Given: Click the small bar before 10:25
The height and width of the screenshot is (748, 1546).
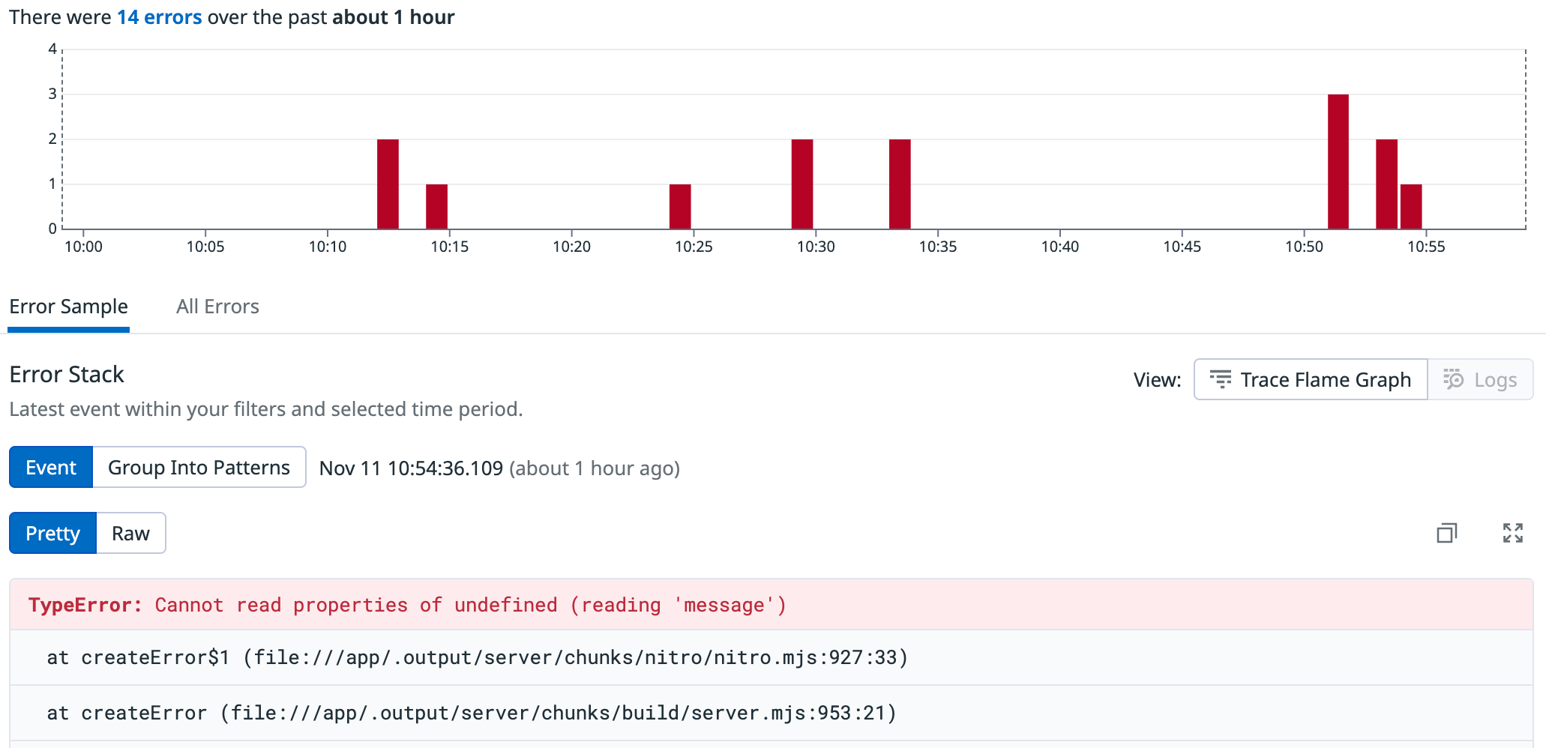Looking at the screenshot, I should (x=680, y=206).
